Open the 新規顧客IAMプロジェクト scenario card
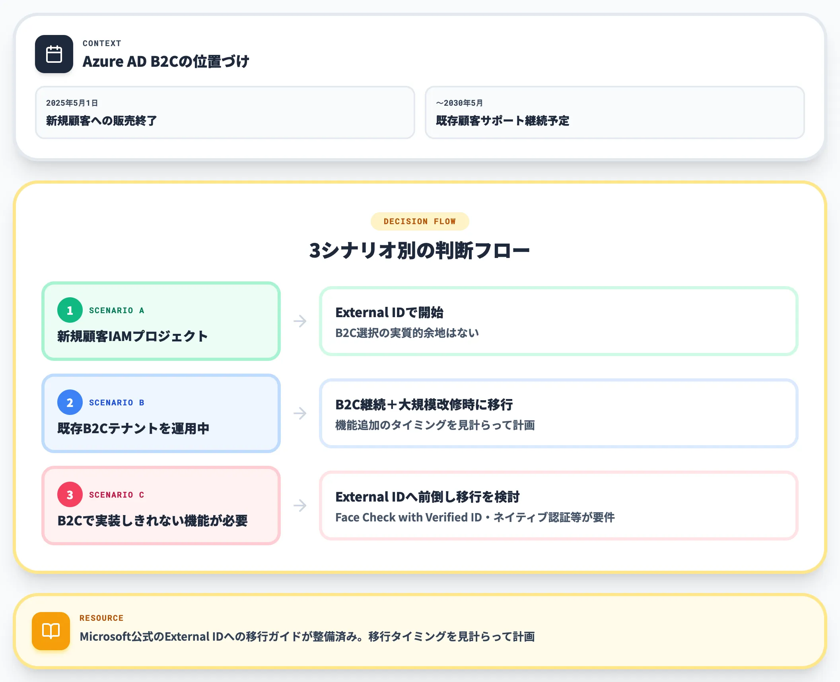The height and width of the screenshot is (682, 840). tap(161, 321)
